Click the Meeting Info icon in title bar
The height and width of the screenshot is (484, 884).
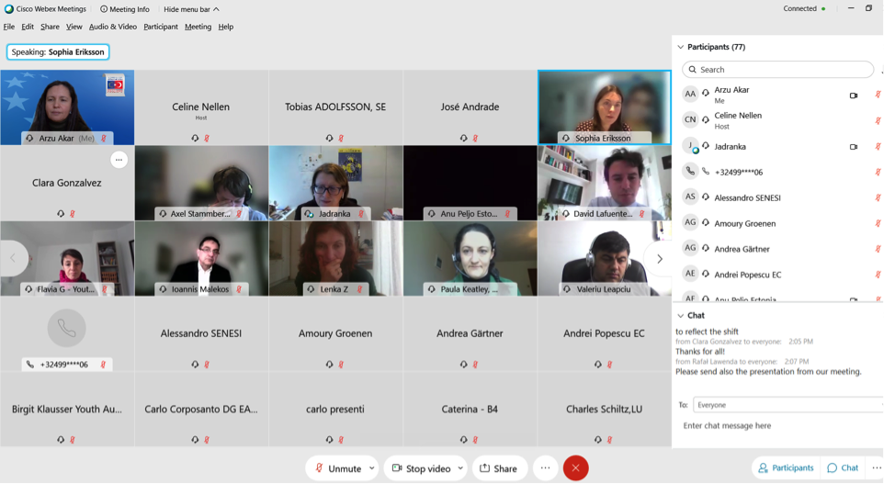pos(104,9)
